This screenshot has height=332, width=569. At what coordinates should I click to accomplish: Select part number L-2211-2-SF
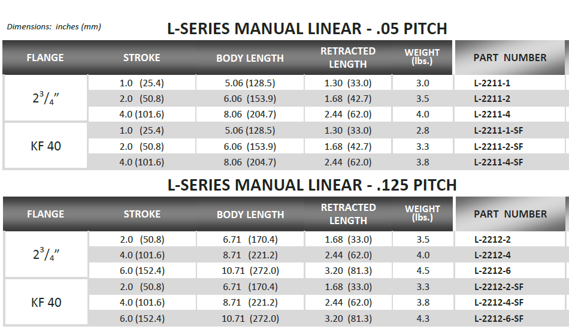click(498, 147)
